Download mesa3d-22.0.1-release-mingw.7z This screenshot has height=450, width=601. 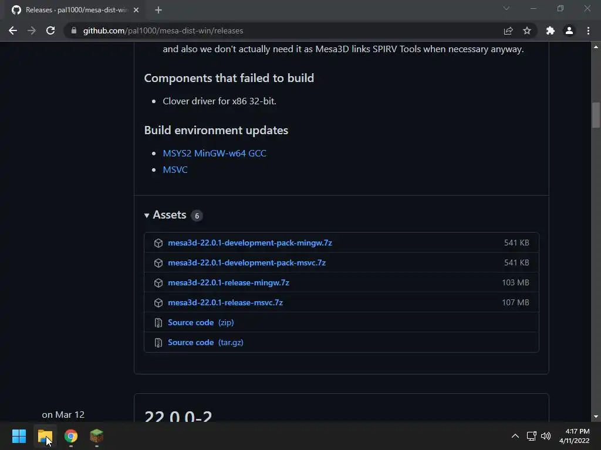click(228, 282)
